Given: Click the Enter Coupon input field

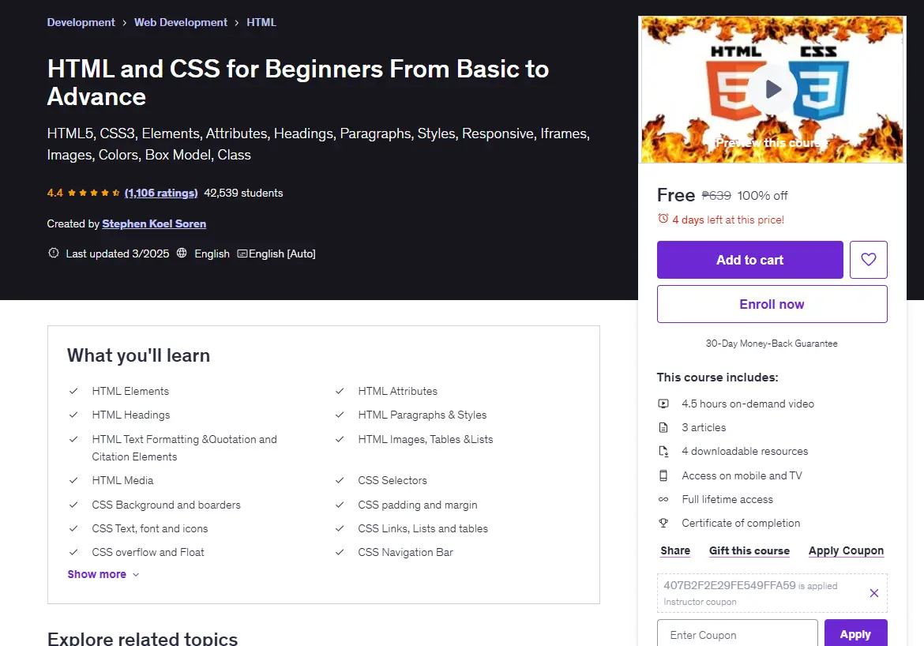Looking at the screenshot, I should [x=737, y=634].
